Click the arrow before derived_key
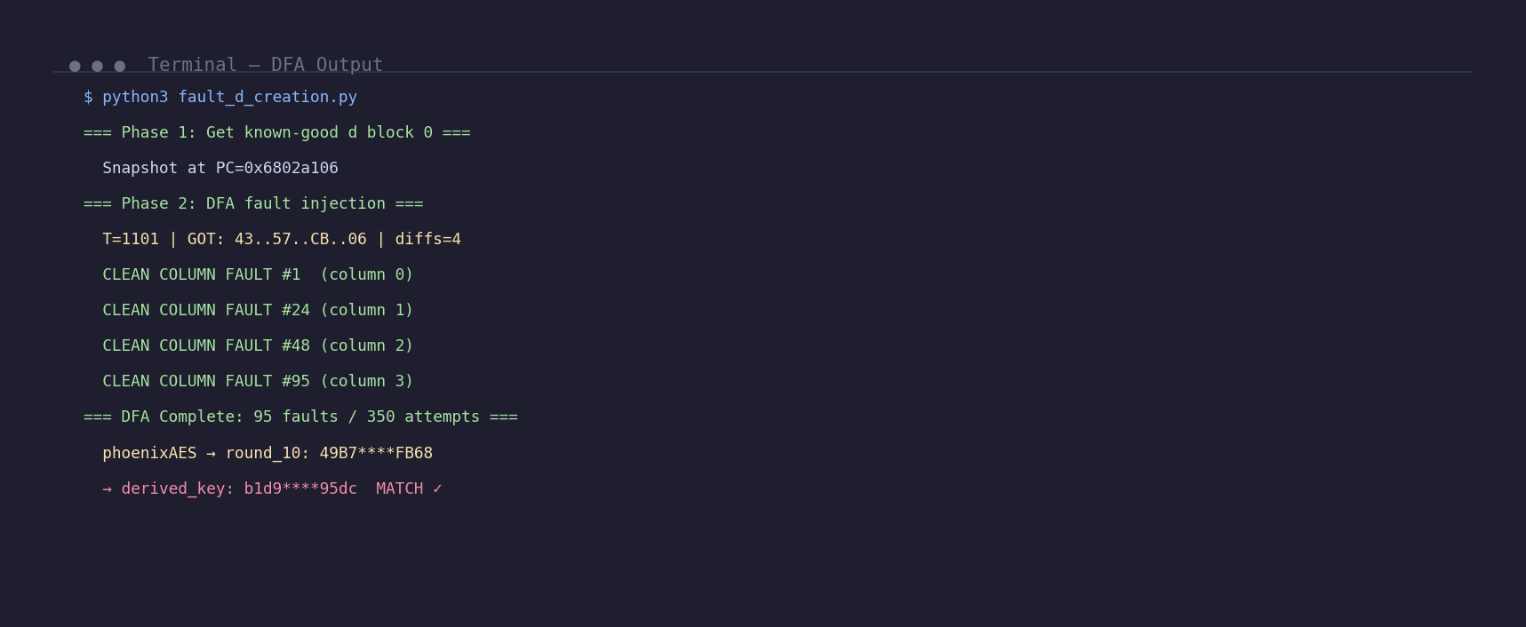Image resolution: width=1526 pixels, height=627 pixels. (x=107, y=488)
